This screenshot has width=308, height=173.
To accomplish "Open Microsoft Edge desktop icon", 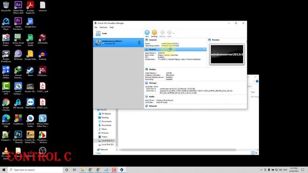I will pyautogui.click(x=6, y=121).
